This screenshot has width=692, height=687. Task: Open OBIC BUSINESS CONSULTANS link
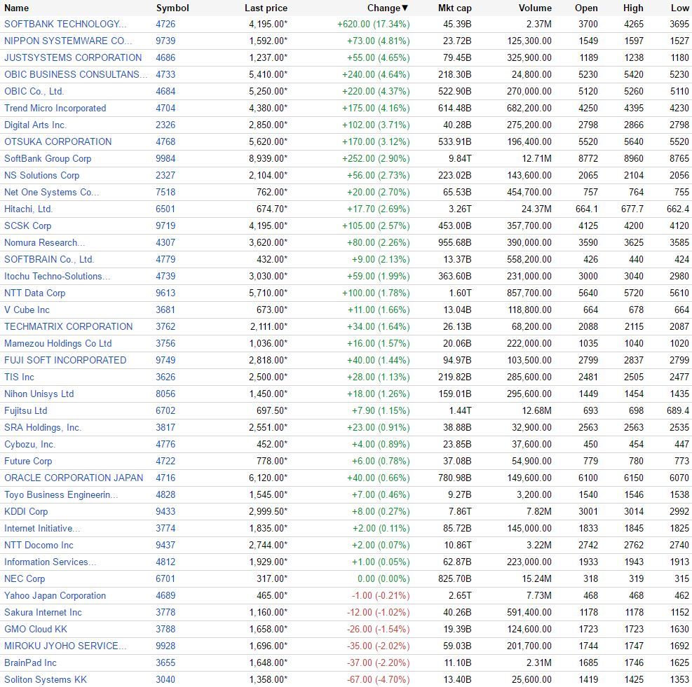76,74
